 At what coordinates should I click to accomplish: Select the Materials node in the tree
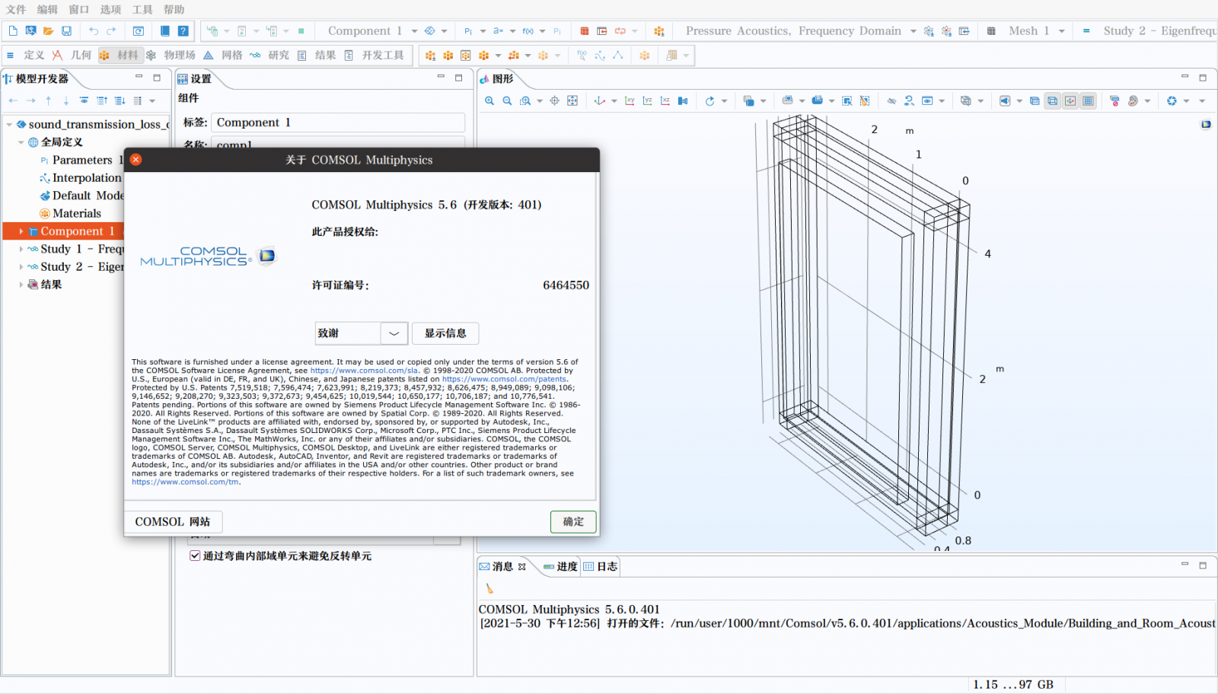click(x=70, y=214)
